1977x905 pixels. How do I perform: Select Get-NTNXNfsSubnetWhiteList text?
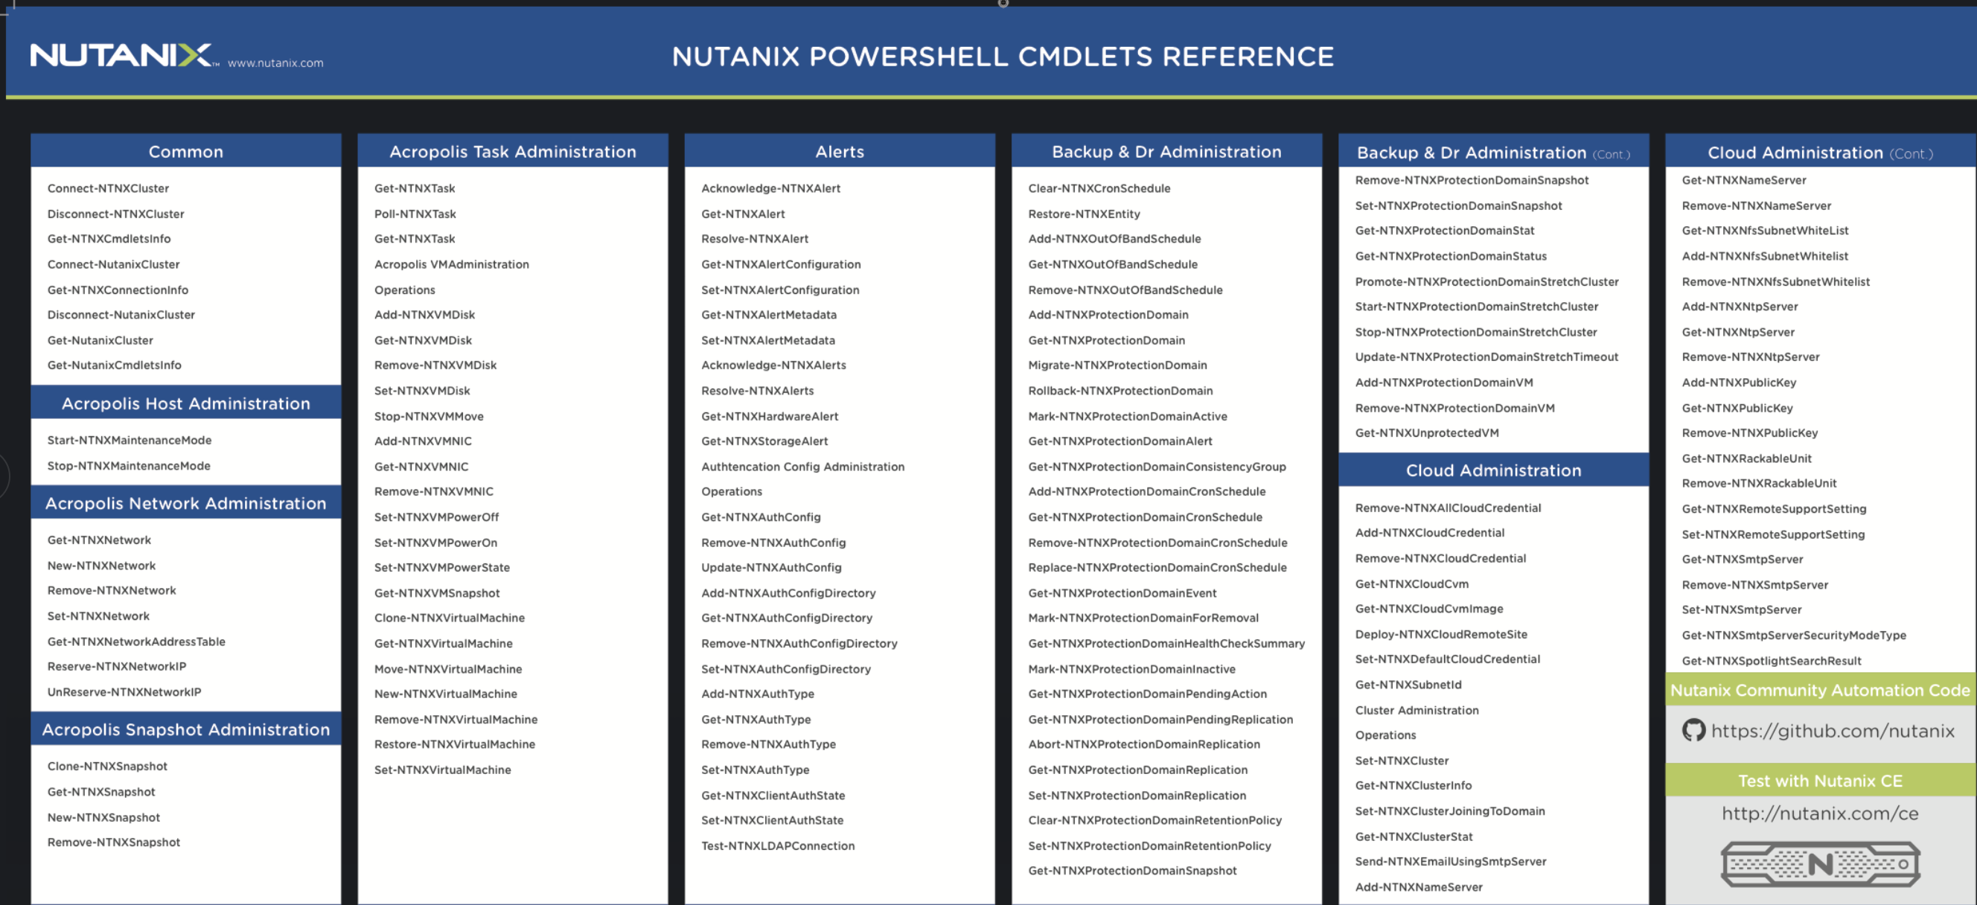point(1765,230)
